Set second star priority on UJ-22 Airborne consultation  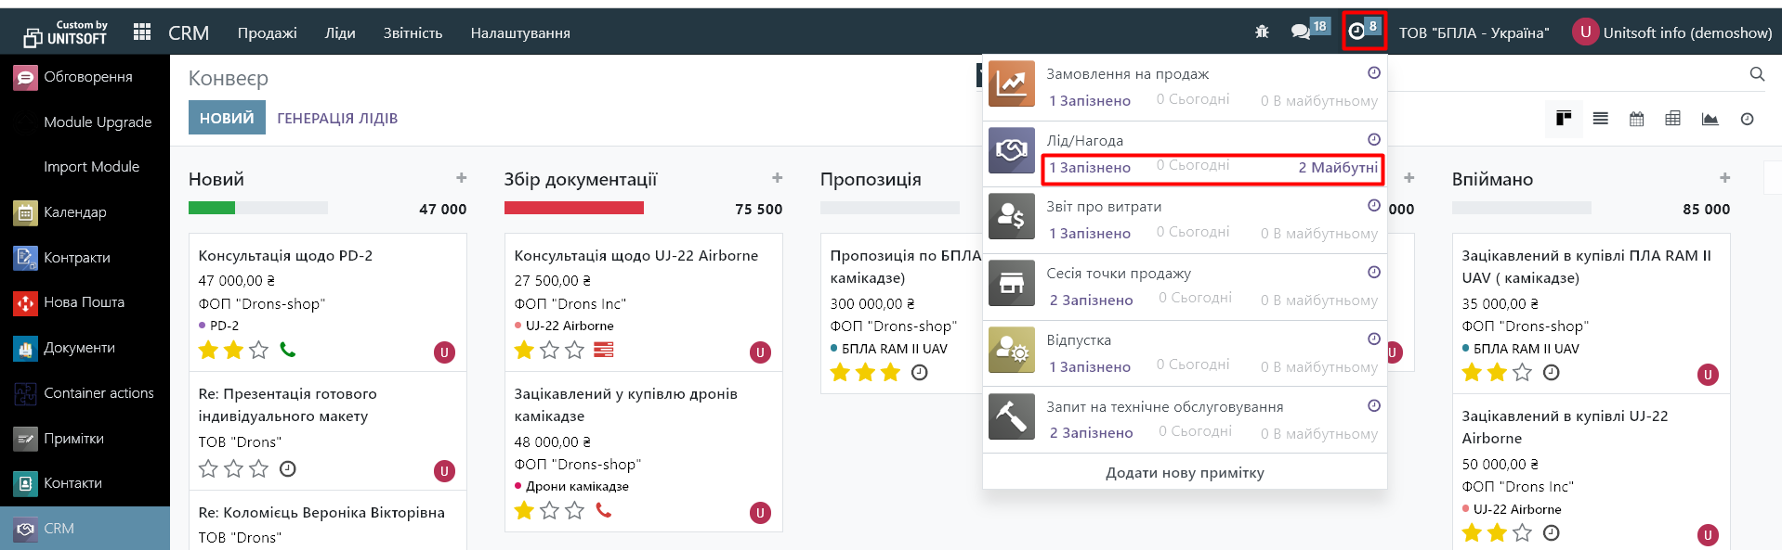tap(549, 351)
